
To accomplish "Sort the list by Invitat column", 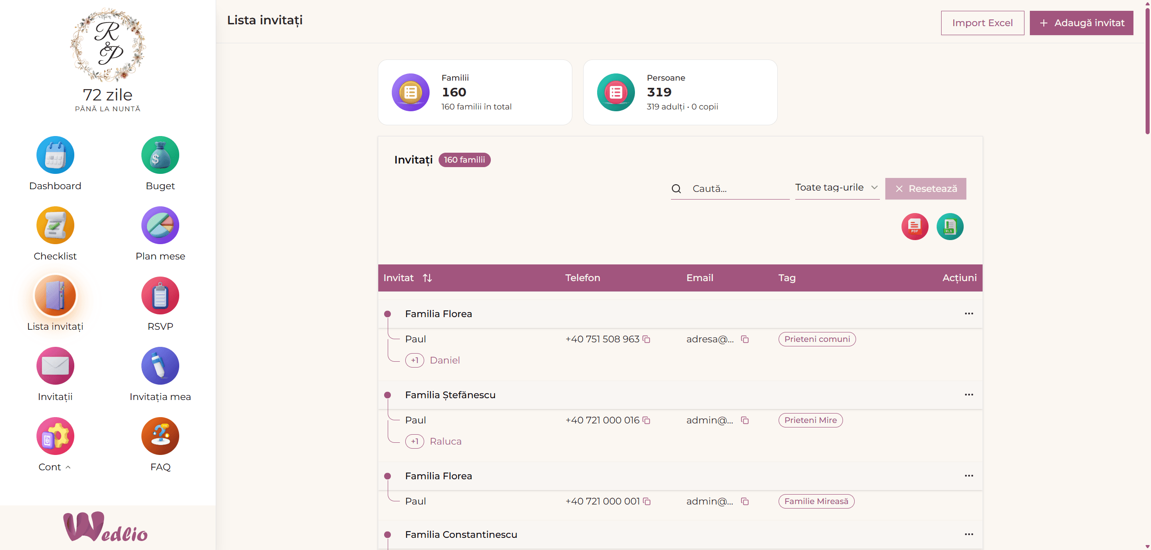I will (427, 278).
